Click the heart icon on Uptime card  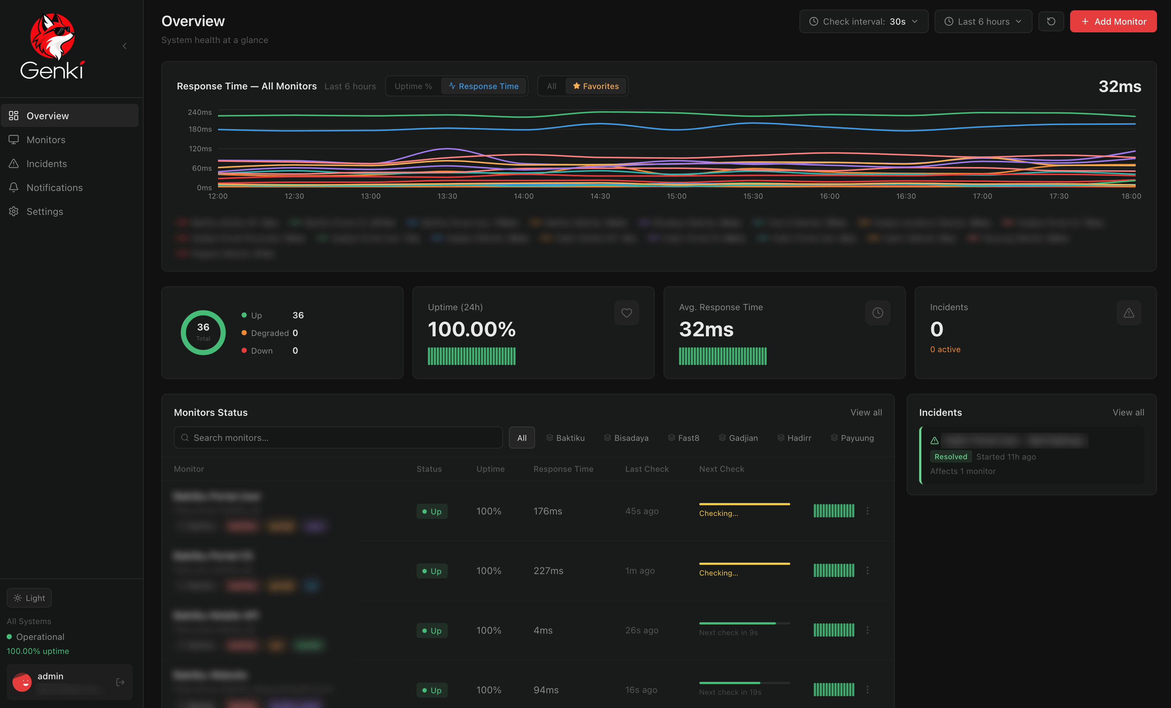click(626, 313)
